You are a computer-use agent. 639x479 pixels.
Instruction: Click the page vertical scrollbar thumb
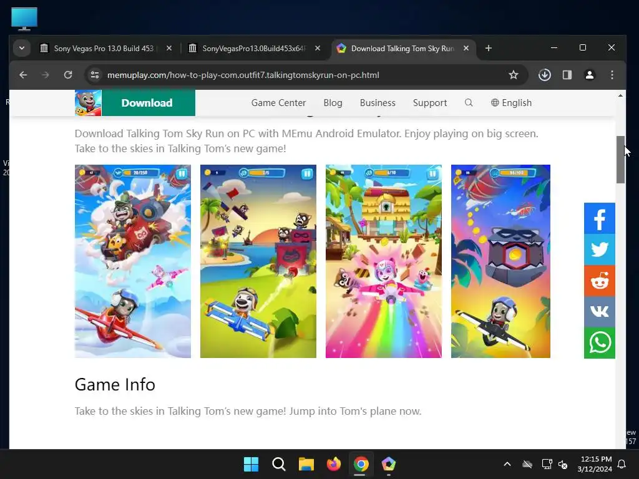tap(620, 159)
